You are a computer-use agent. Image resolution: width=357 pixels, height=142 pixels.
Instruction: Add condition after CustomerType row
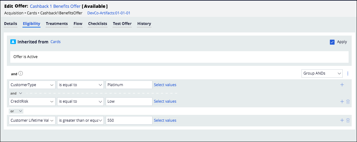tap(342, 85)
